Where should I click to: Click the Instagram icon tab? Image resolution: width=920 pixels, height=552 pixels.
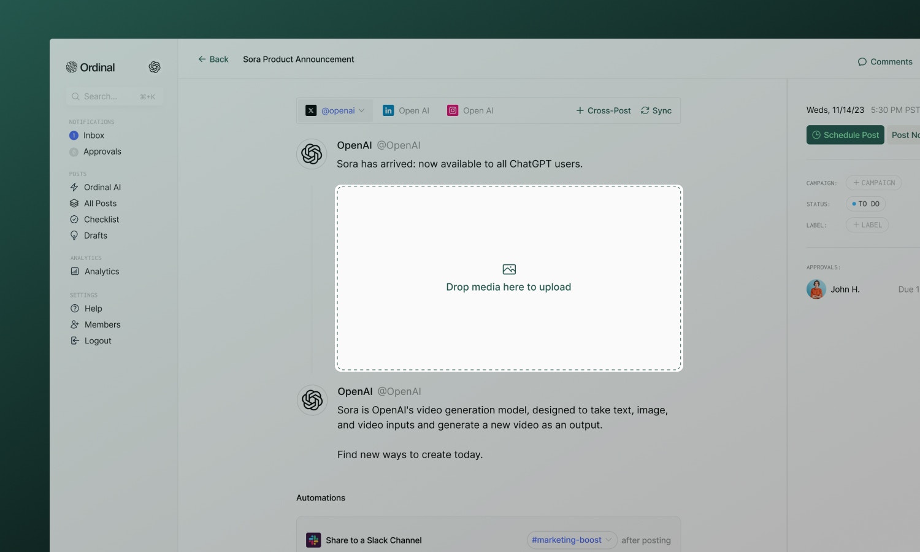(453, 110)
